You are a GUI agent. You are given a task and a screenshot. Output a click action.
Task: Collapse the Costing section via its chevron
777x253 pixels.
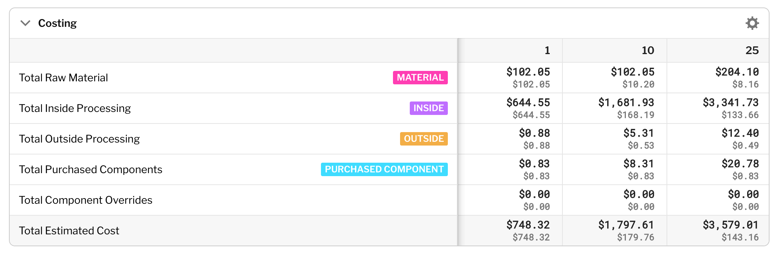point(25,23)
